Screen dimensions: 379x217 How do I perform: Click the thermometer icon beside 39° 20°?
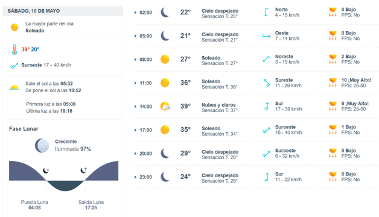coord(14,49)
